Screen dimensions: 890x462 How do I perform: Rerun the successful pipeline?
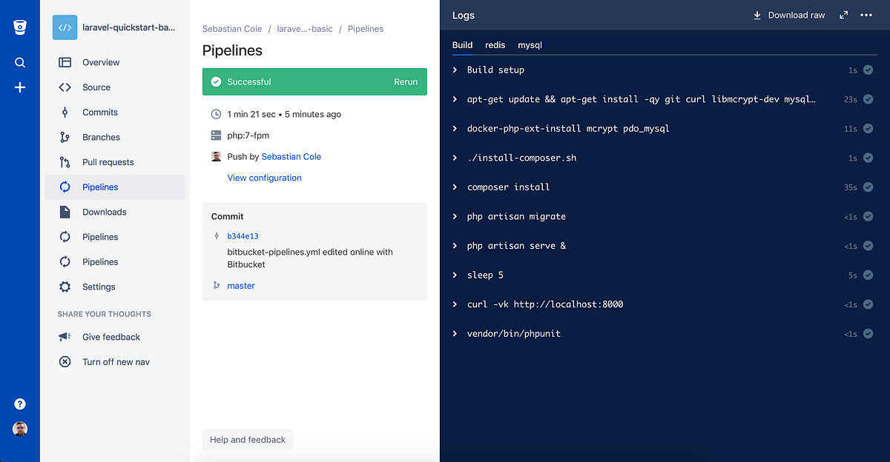point(406,81)
